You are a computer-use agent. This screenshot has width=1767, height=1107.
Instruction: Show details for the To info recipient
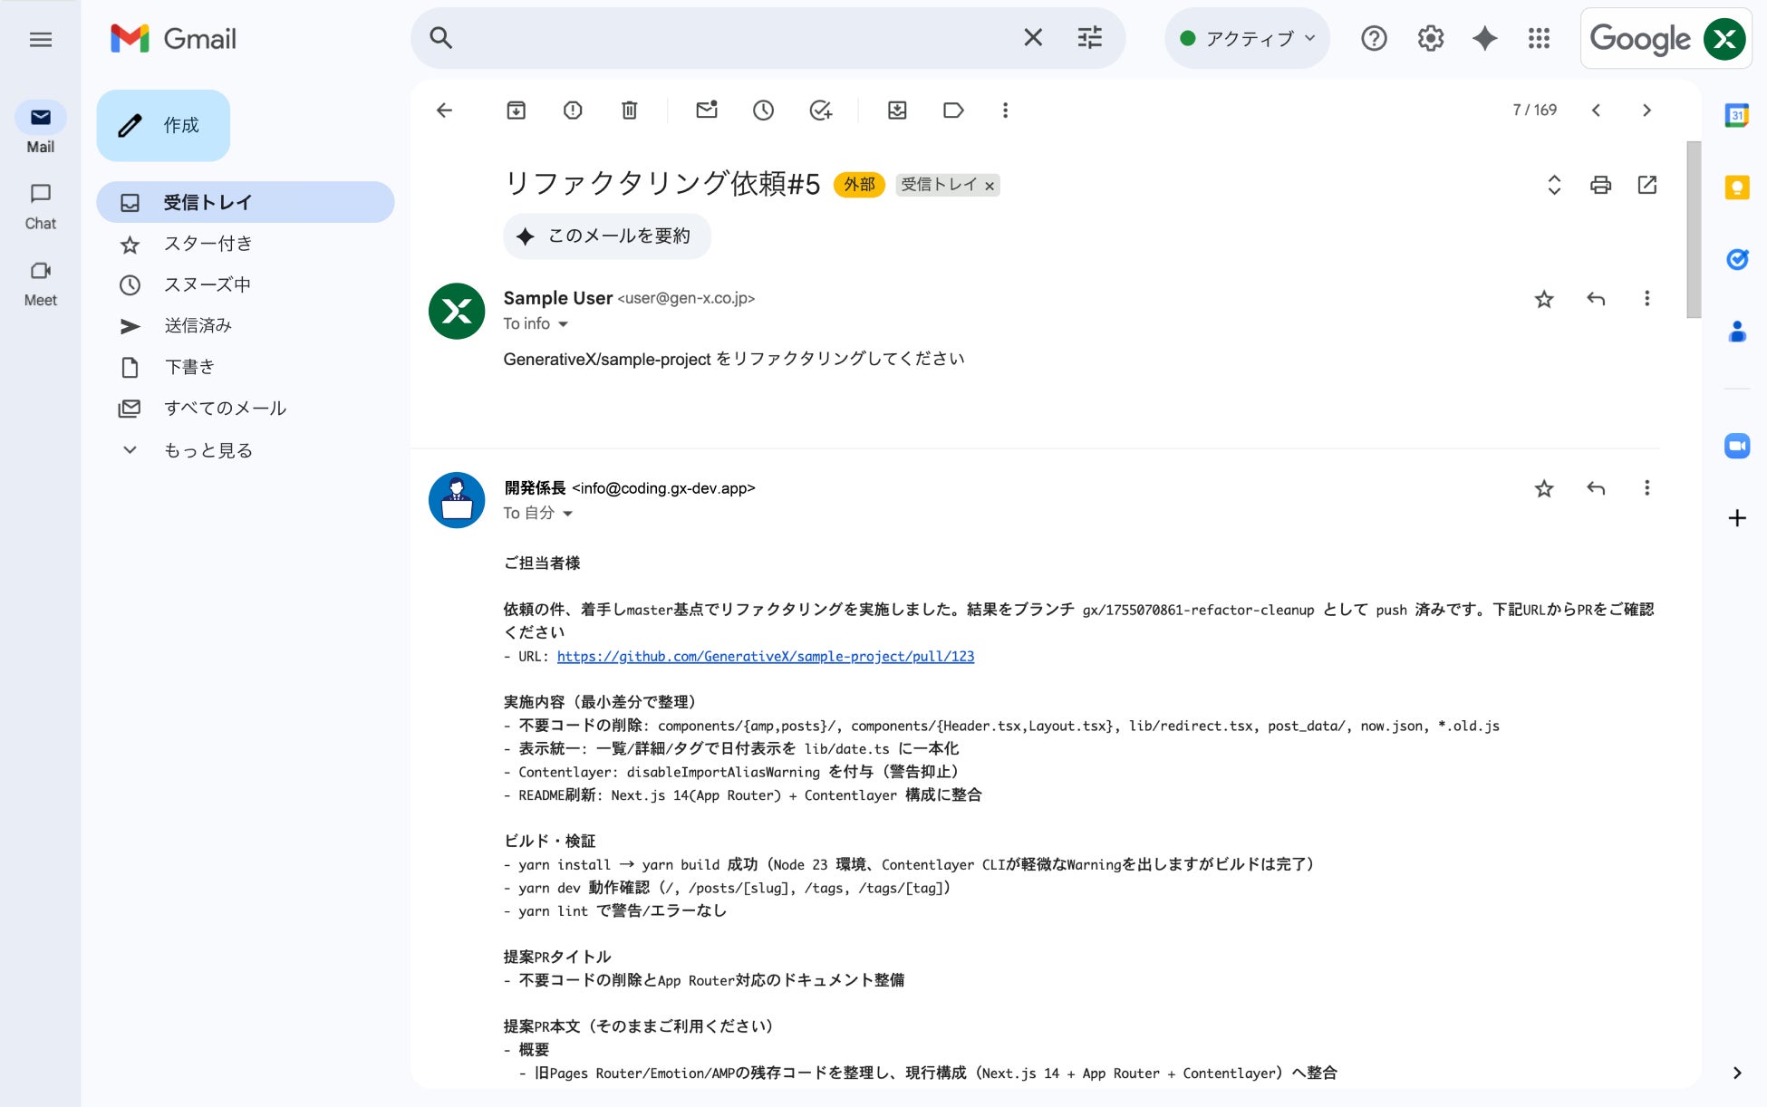click(x=563, y=324)
